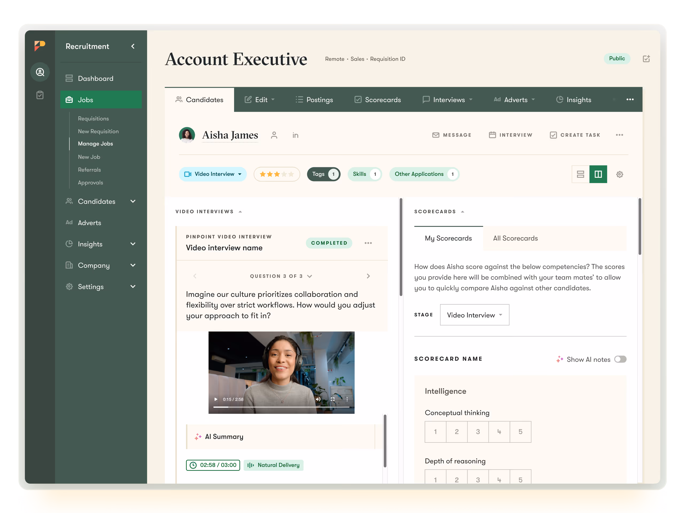This screenshot has height=513, width=684.
Task: Click the Public status badge
Action: (x=617, y=59)
